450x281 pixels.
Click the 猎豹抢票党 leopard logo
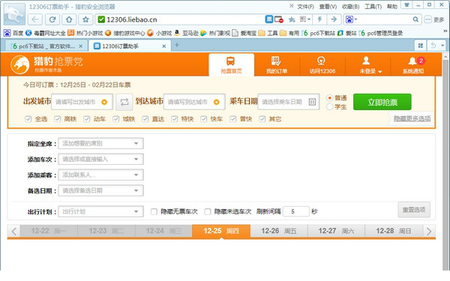click(20, 64)
